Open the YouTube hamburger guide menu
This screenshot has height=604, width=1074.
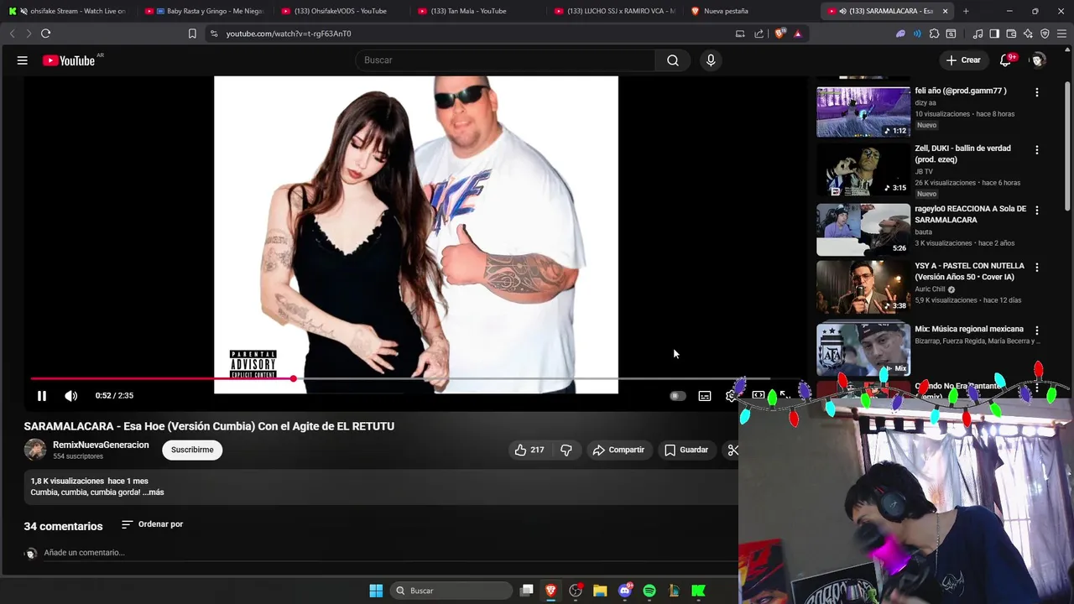pos(23,60)
